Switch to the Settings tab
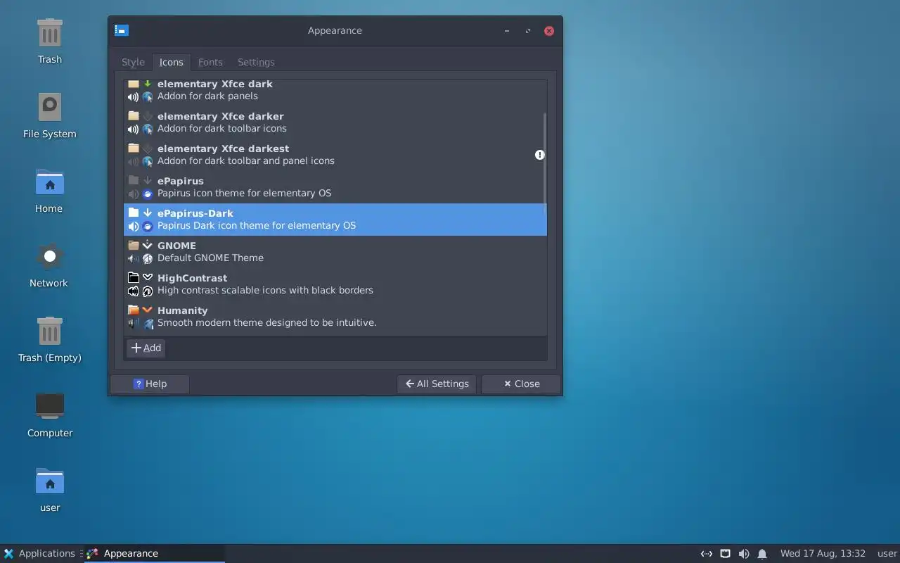The image size is (900, 563). pyautogui.click(x=256, y=62)
